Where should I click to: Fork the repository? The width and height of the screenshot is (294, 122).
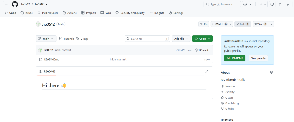243,24
